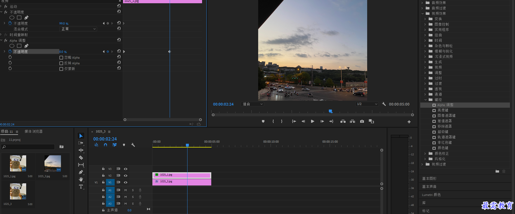The height and width of the screenshot is (214, 515).
Task: Collapse the Alpha 调整 effect in Effect Controls
Action: pos(1,40)
